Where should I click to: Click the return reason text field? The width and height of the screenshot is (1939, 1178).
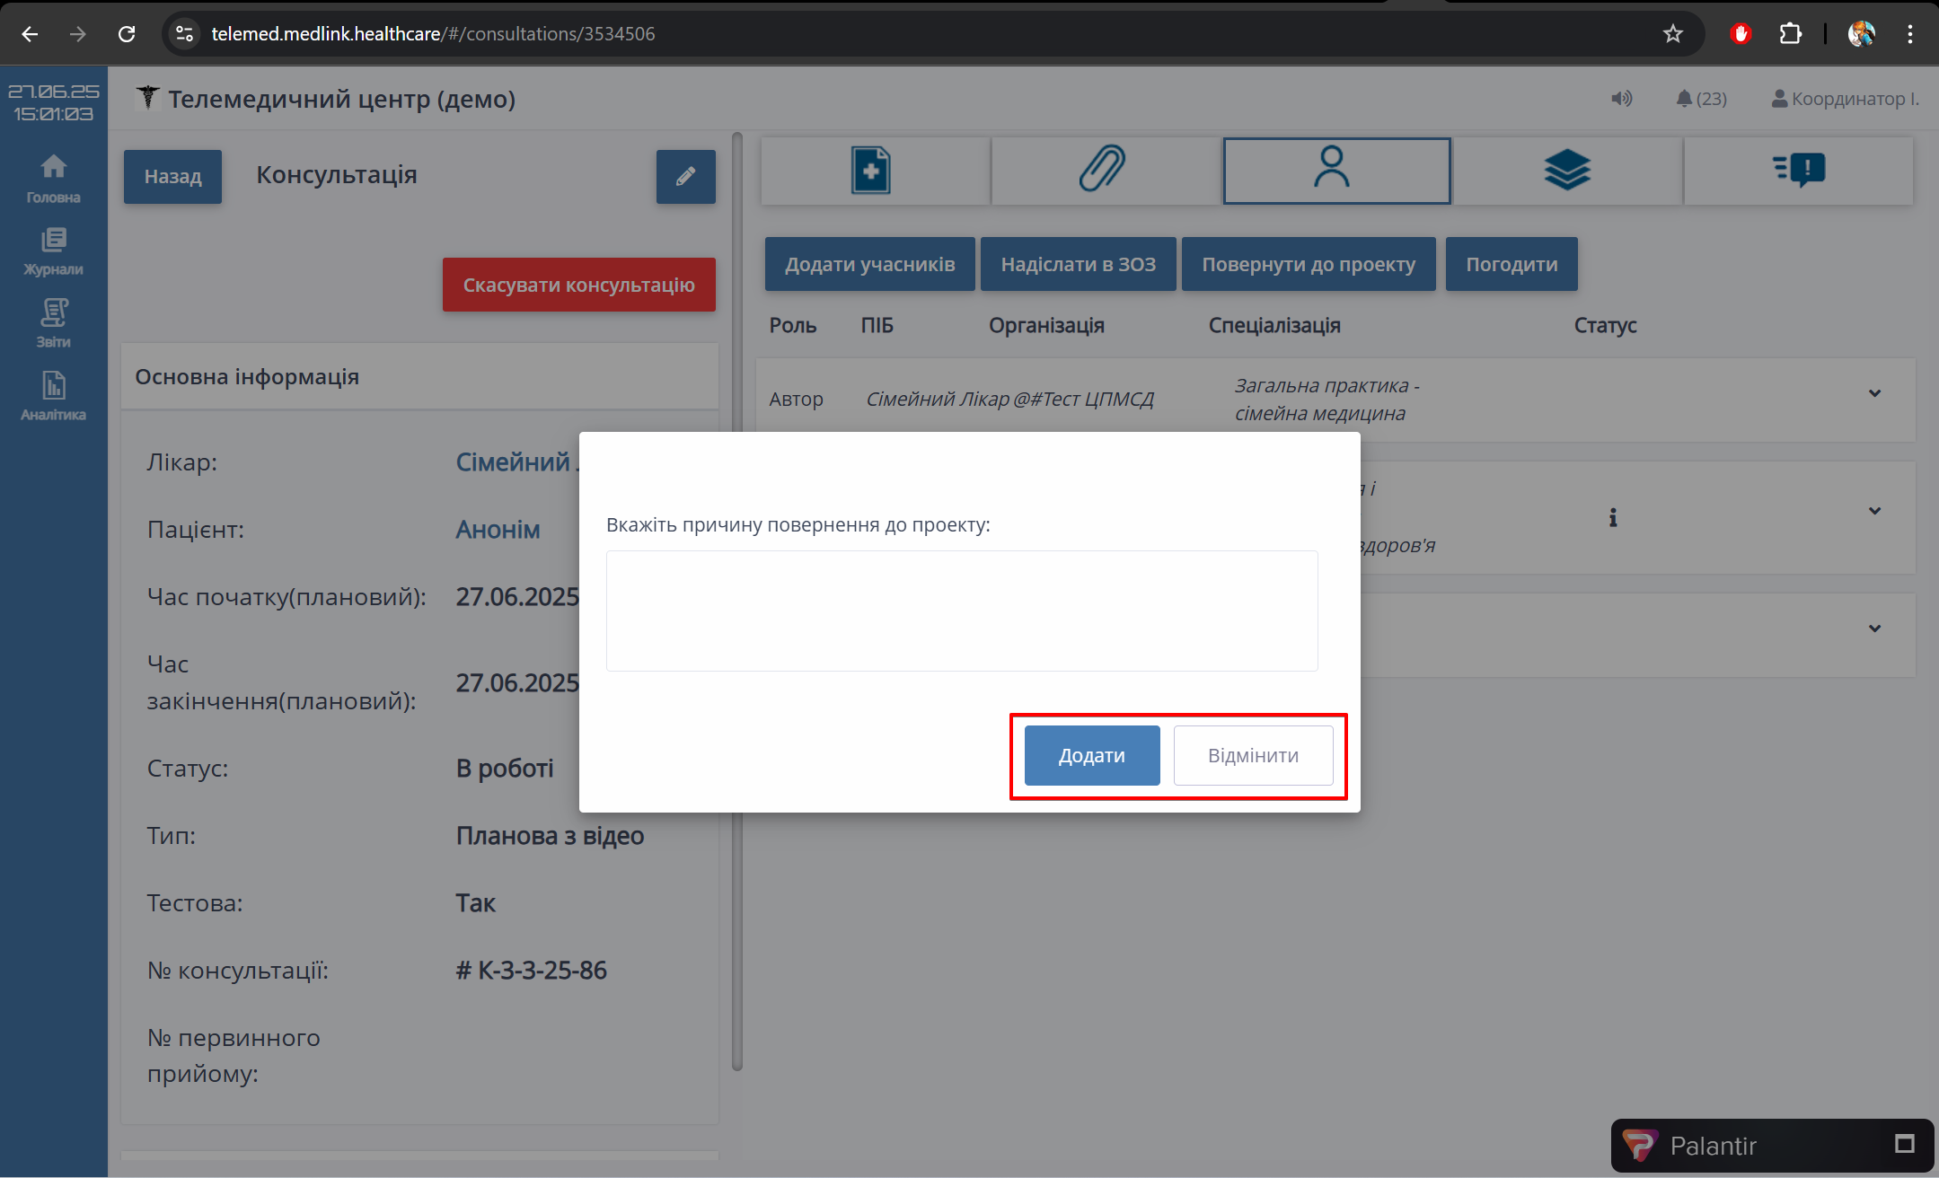pos(961,611)
